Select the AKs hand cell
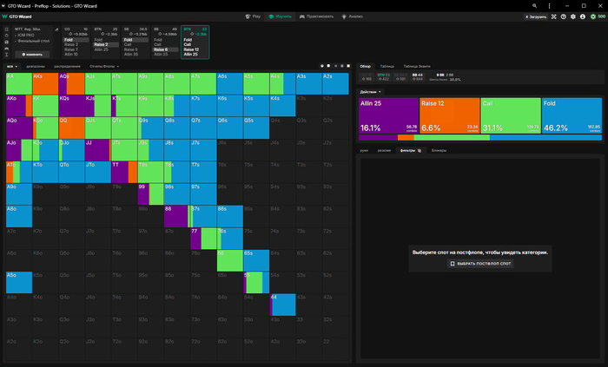 point(45,83)
